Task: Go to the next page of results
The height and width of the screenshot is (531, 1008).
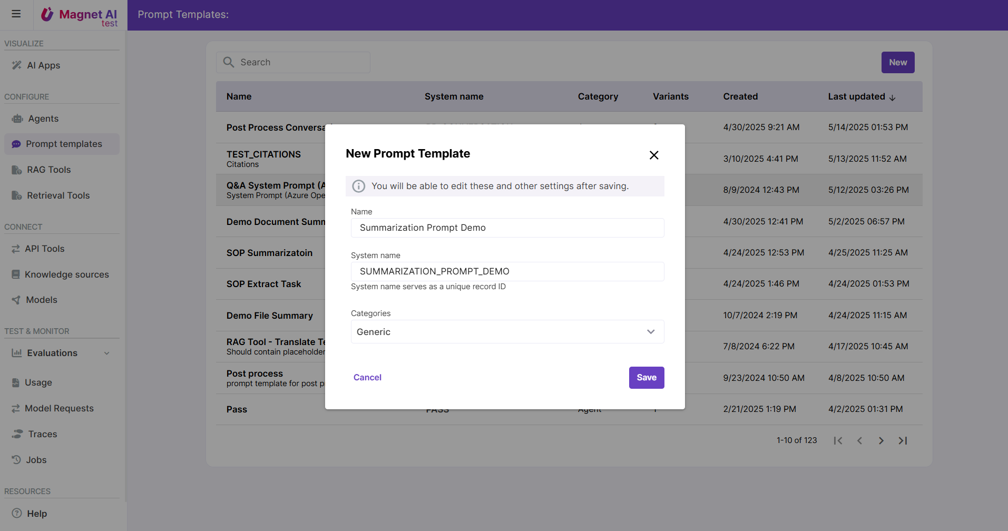Action: click(x=881, y=440)
